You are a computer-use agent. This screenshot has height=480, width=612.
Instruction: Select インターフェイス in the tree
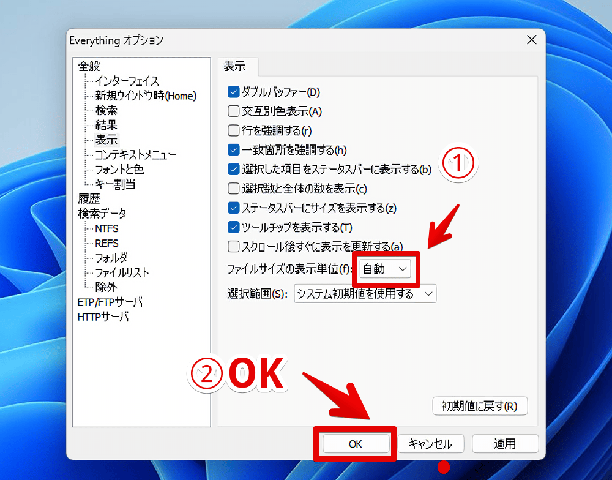click(x=127, y=81)
